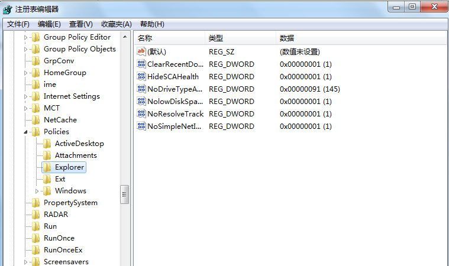Open the 帮助(H) menu
This screenshot has width=449, height=266.
152,24
